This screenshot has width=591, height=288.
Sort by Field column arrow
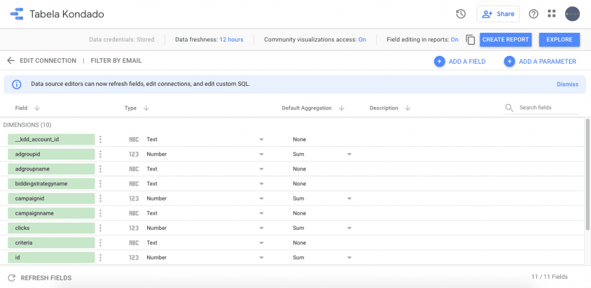[37, 108]
